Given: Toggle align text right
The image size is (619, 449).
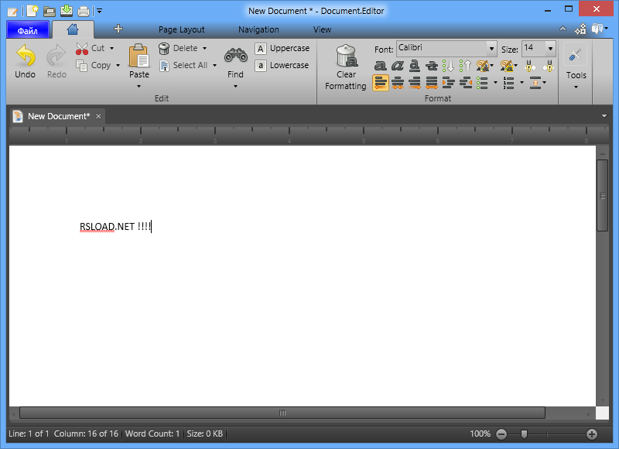Looking at the screenshot, I should point(415,83).
